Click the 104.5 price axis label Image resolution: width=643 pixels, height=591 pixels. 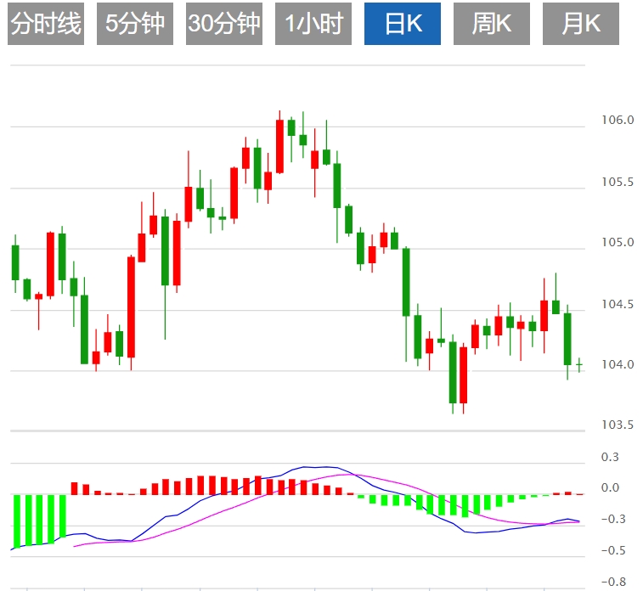click(618, 304)
